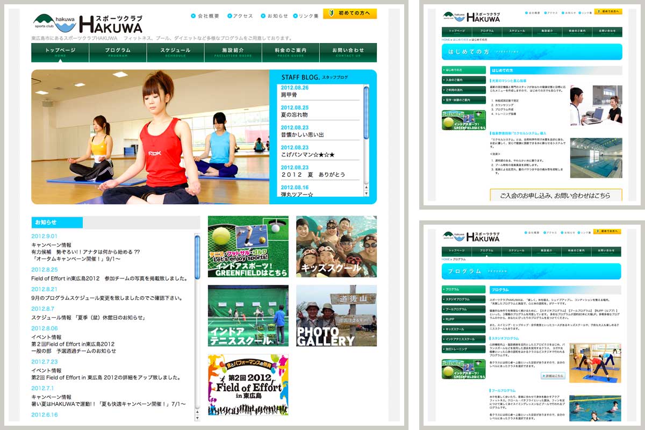Open 施設紹介 in the homepage navigation bar
This screenshot has width=645, height=430.
[233, 52]
